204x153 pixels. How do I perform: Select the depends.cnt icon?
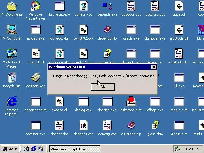point(84,126)
